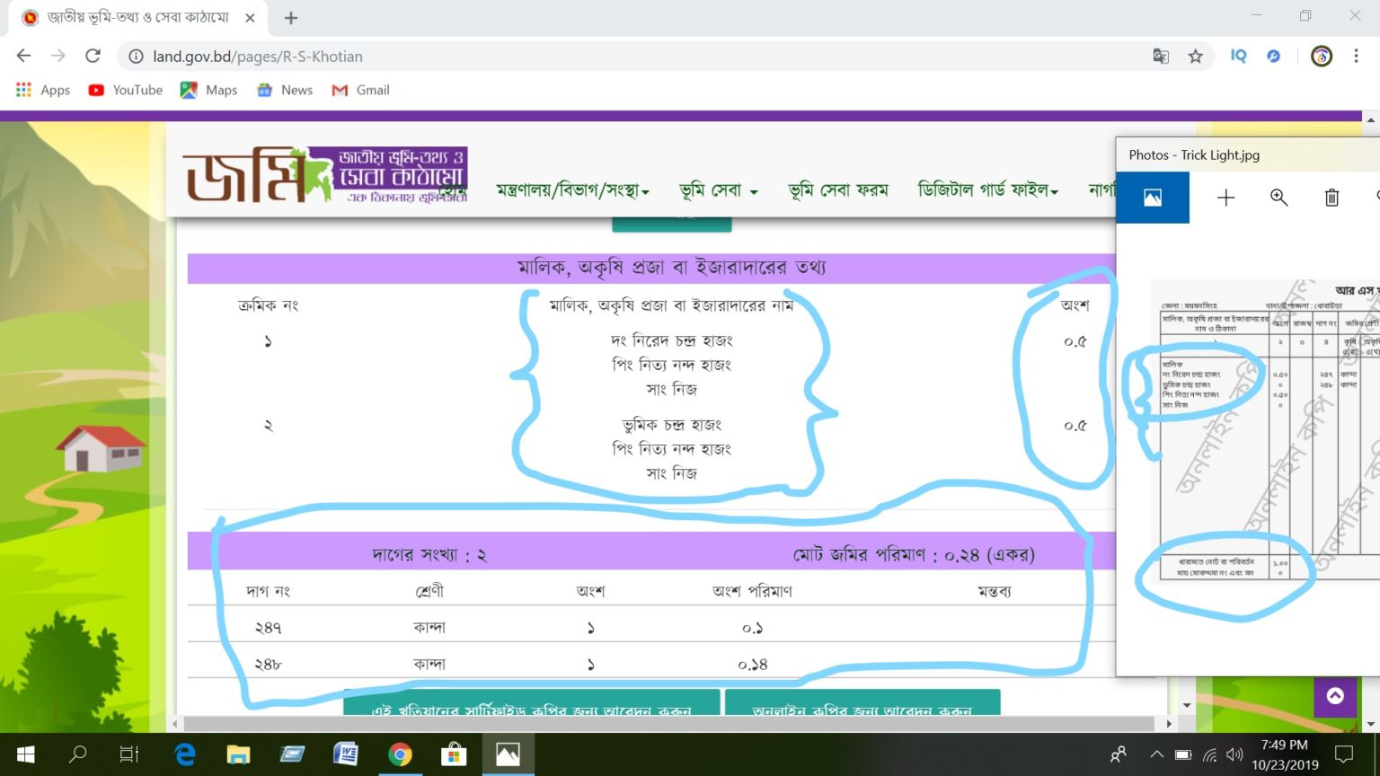Reload the page in Chrome
Viewport: 1380px width, 776px height.
pos(93,56)
